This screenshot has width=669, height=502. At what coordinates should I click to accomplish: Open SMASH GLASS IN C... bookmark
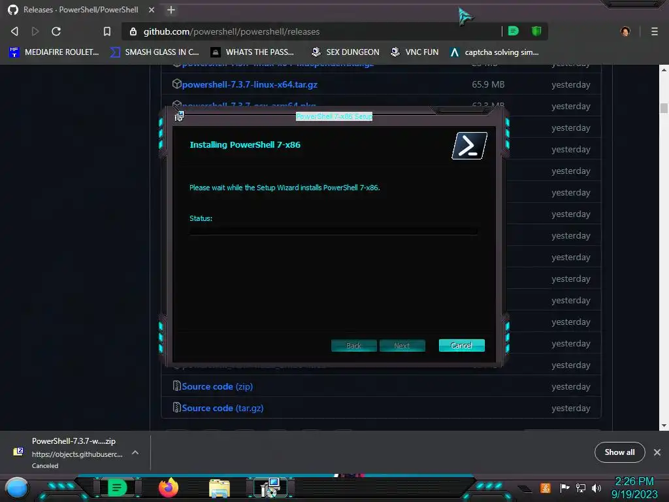point(154,52)
